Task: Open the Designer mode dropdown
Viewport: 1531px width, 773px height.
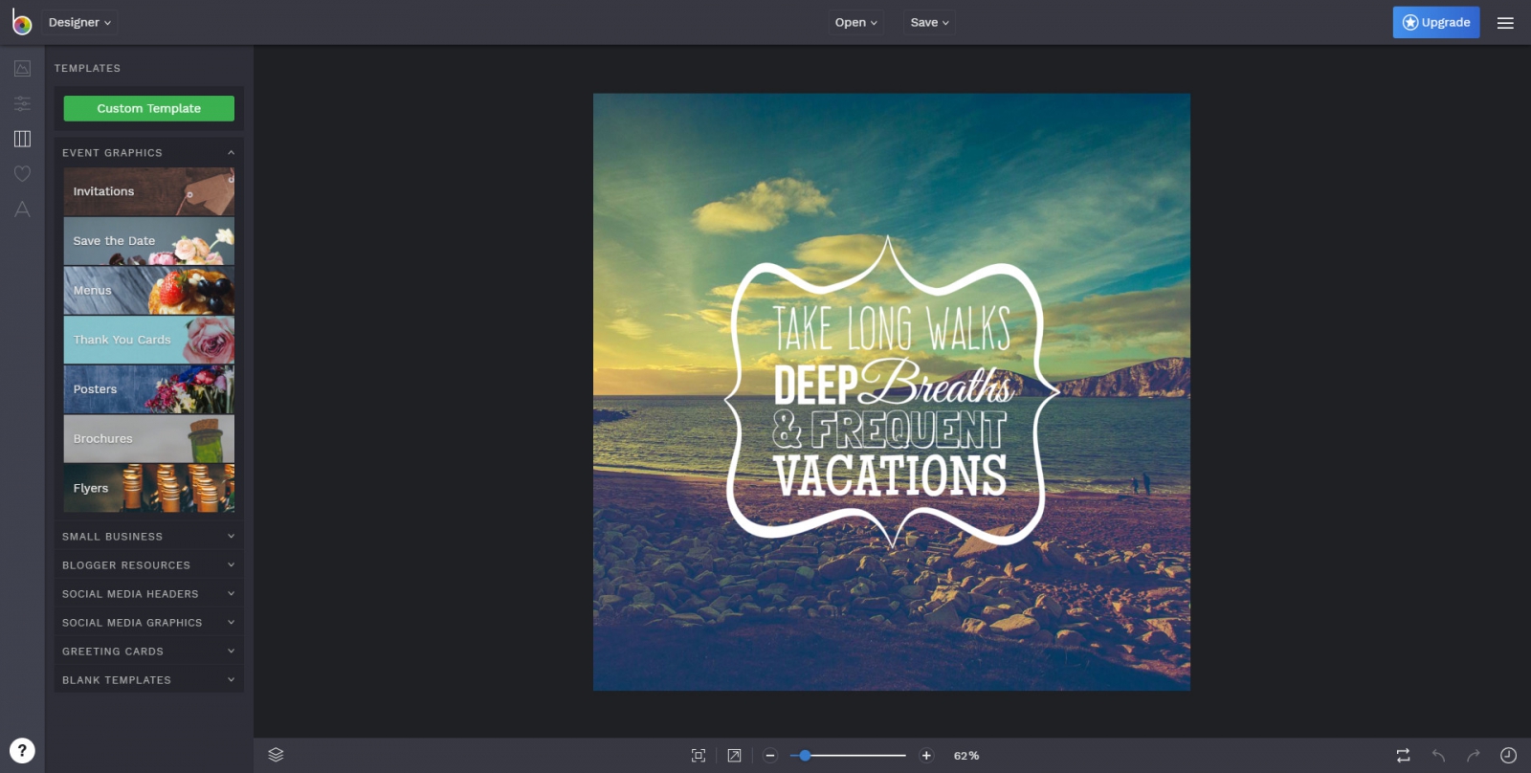Action: [80, 23]
